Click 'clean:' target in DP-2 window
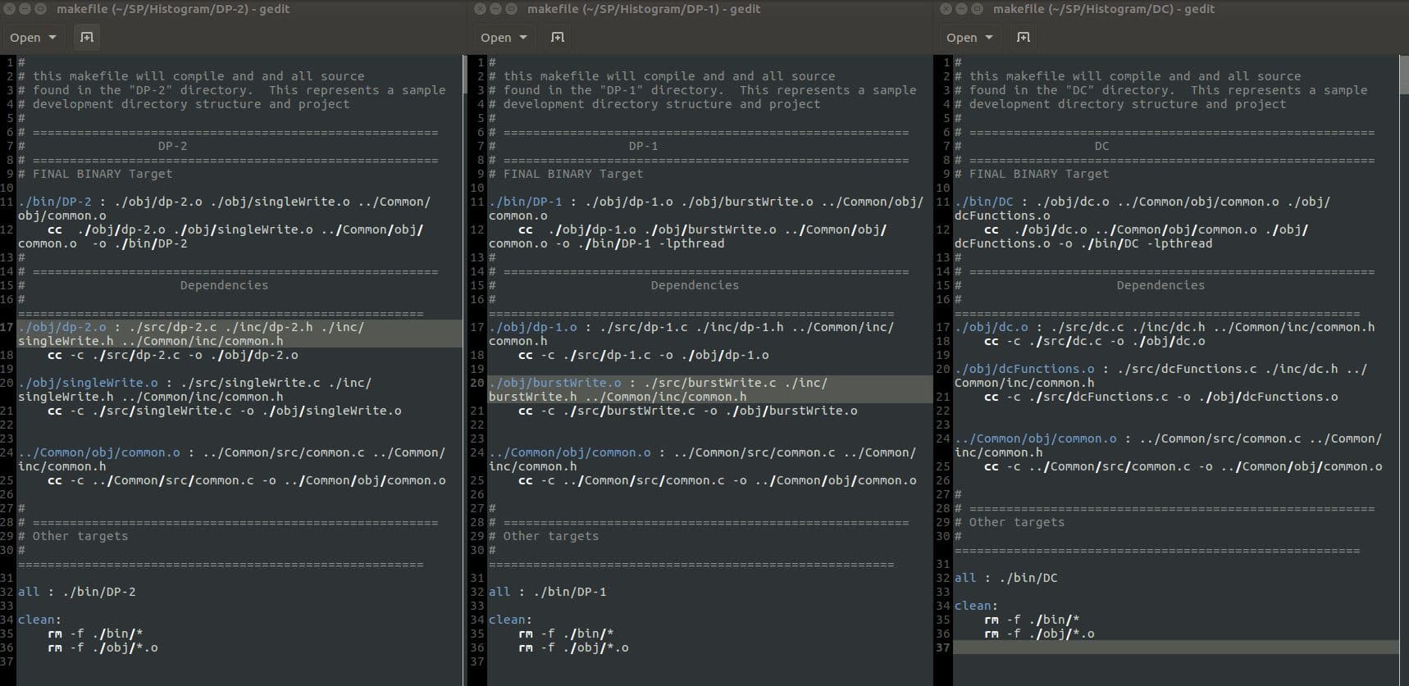The image size is (1409, 686). [39, 620]
